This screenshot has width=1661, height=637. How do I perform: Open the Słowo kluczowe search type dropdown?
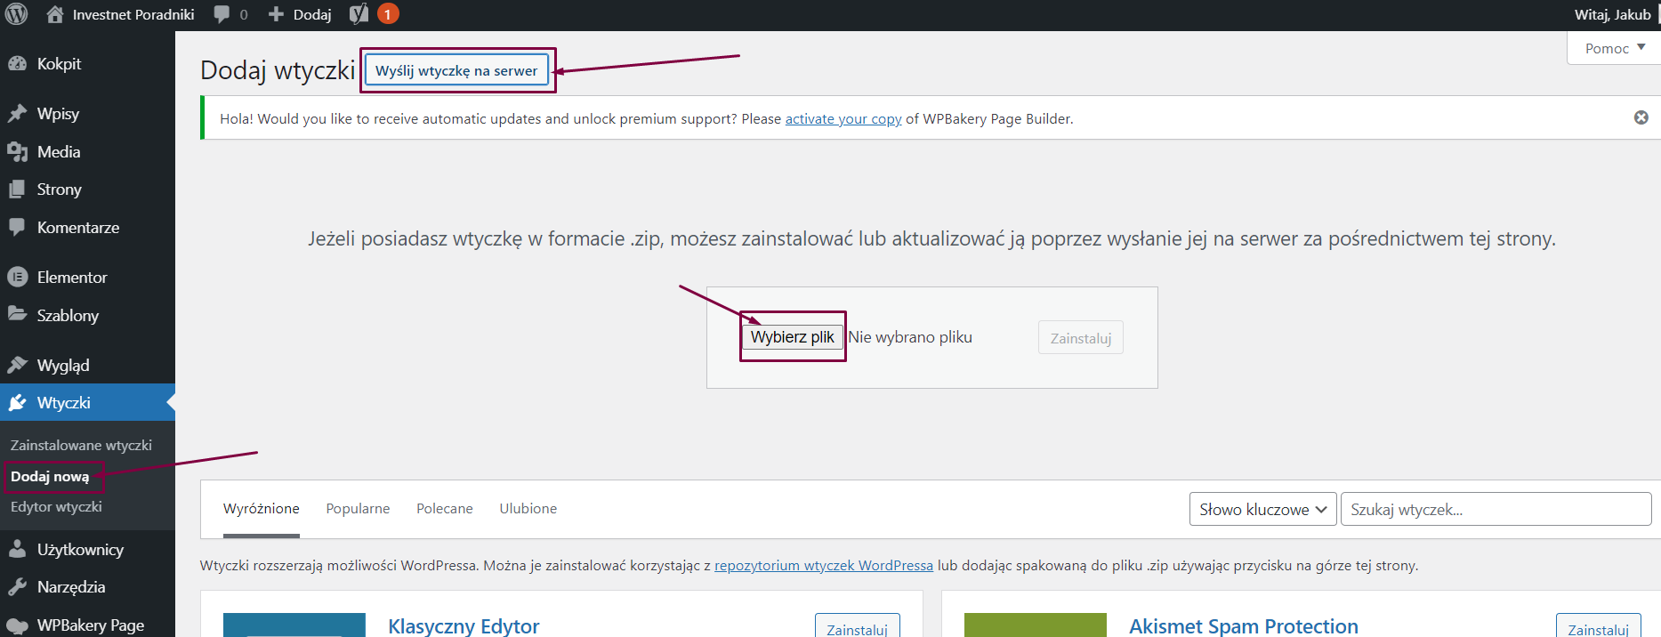1262,510
